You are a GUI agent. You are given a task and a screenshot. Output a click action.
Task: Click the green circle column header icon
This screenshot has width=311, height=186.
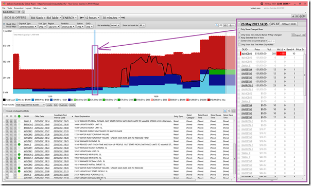coord(19,116)
